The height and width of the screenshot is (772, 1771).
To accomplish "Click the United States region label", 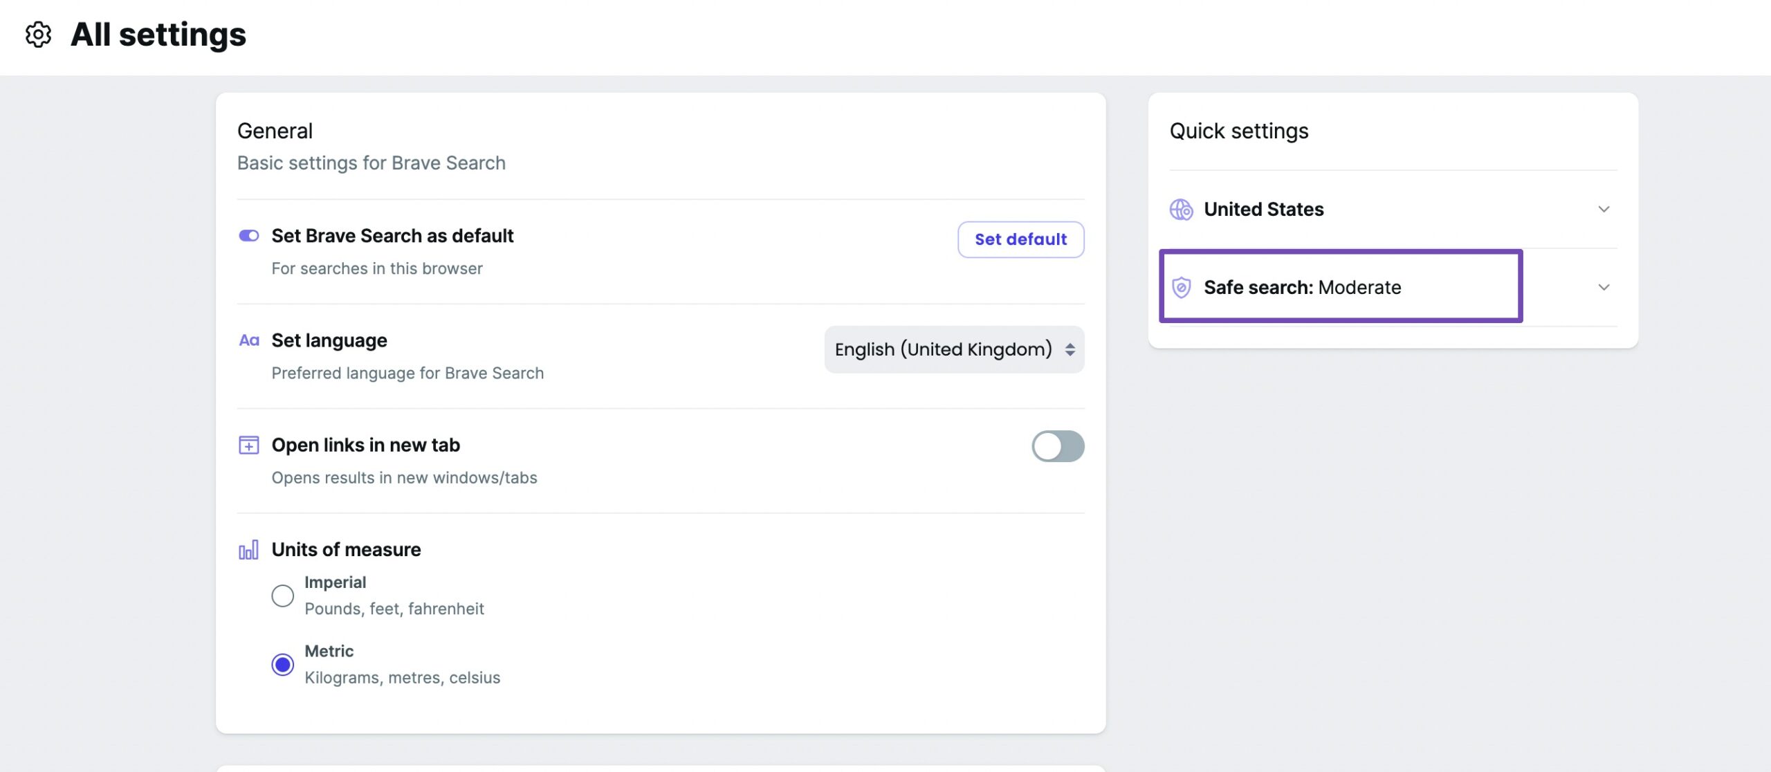I will click(x=1264, y=209).
